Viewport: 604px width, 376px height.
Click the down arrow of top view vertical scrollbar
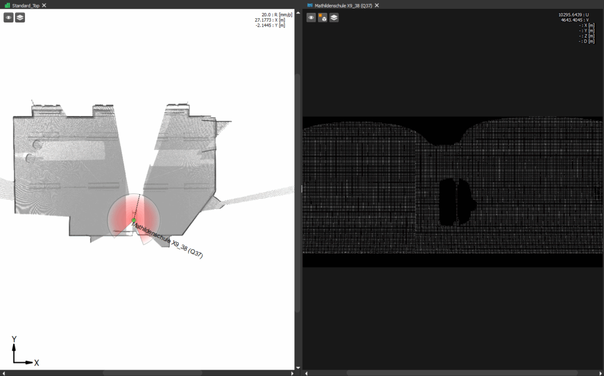[298, 368]
